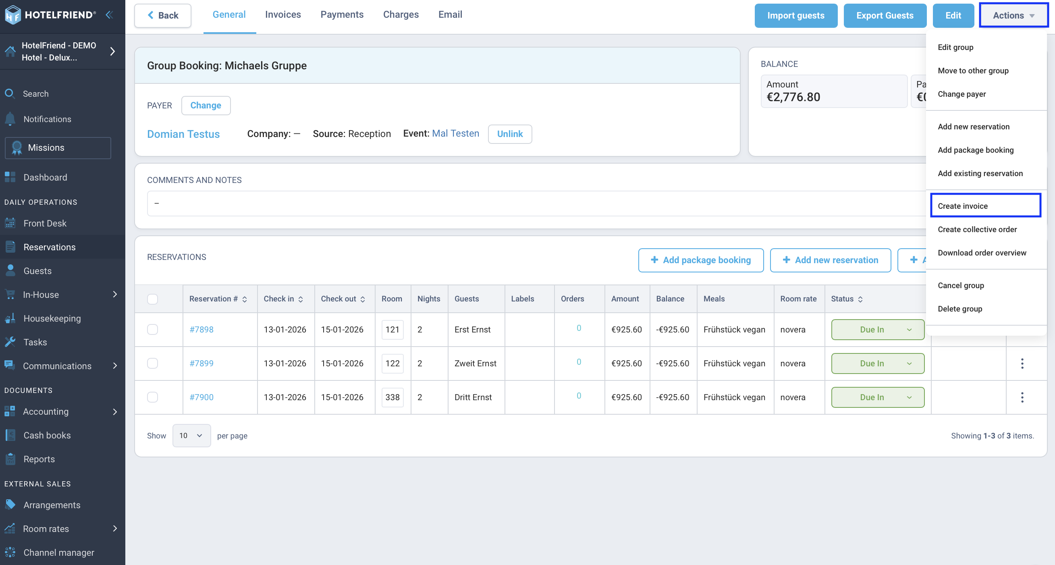Click the Change payer button
This screenshot has width=1055, height=565.
pyautogui.click(x=206, y=105)
